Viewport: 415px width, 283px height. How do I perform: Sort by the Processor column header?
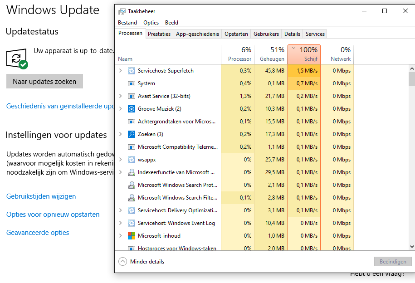[238, 54]
